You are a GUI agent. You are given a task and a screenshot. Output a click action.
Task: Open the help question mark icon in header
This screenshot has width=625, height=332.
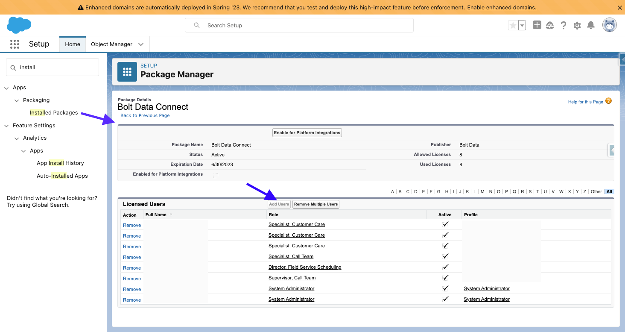[x=564, y=26]
